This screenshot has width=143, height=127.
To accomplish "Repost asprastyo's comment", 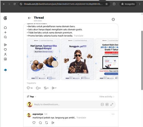I will [x=47, y=123].
